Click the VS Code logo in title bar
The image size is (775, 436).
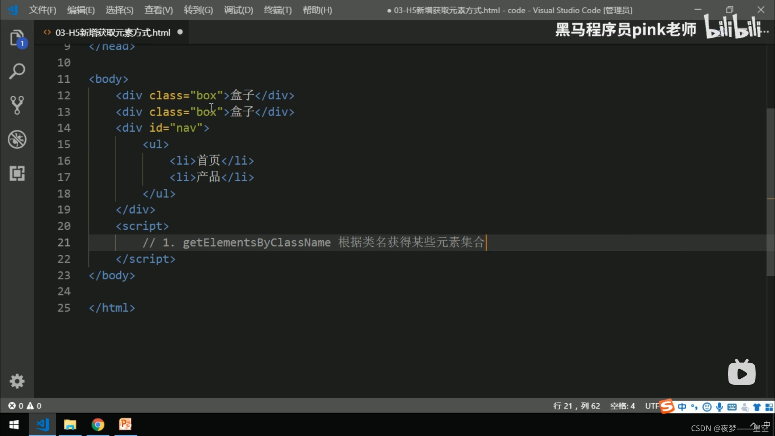tap(13, 10)
